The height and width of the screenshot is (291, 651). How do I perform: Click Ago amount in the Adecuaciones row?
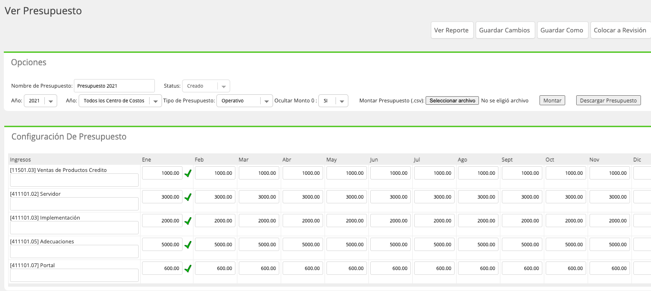coord(478,244)
